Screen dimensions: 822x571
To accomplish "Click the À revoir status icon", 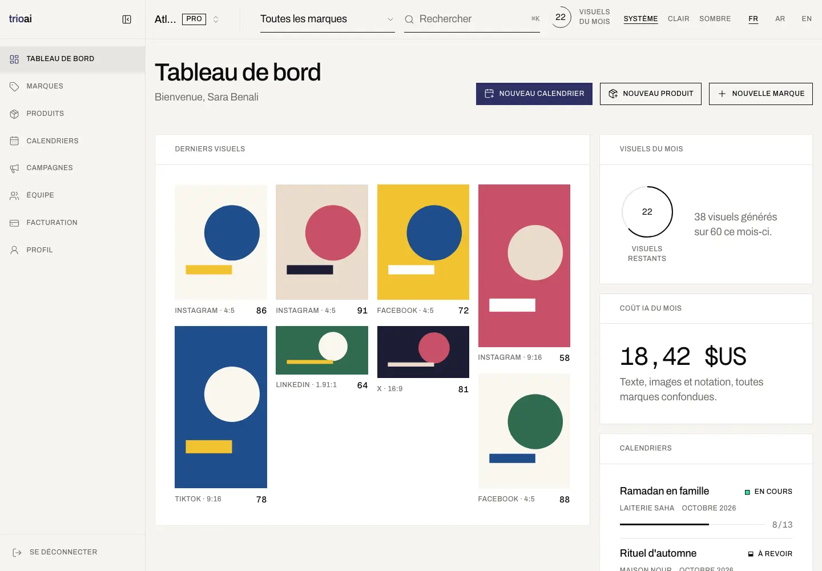I will click(751, 554).
